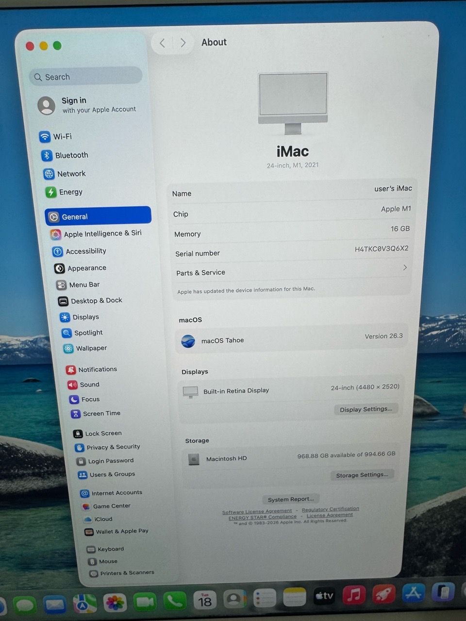The image size is (466, 621).
Task: Open Mail from the Dock
Action: click(x=55, y=605)
